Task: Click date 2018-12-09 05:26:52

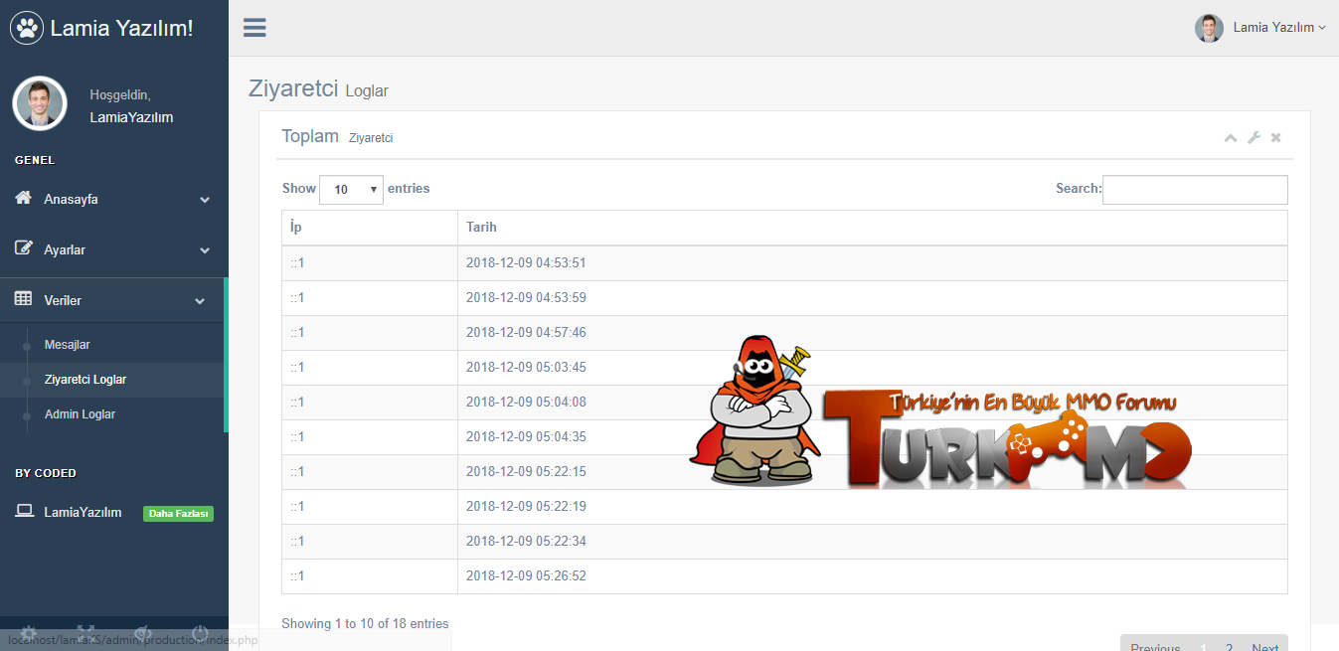Action: click(x=526, y=576)
